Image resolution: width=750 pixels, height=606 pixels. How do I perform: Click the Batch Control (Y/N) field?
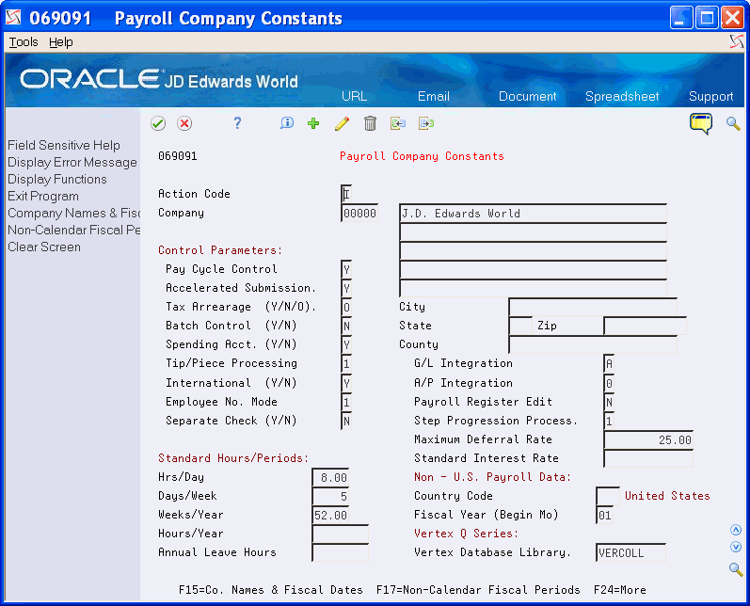(346, 326)
